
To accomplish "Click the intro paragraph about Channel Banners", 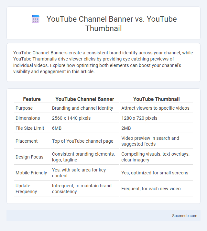I will pyautogui.click(x=103, y=62).
